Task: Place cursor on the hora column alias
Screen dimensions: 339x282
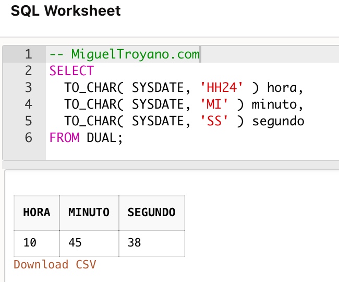Action: coord(282,88)
